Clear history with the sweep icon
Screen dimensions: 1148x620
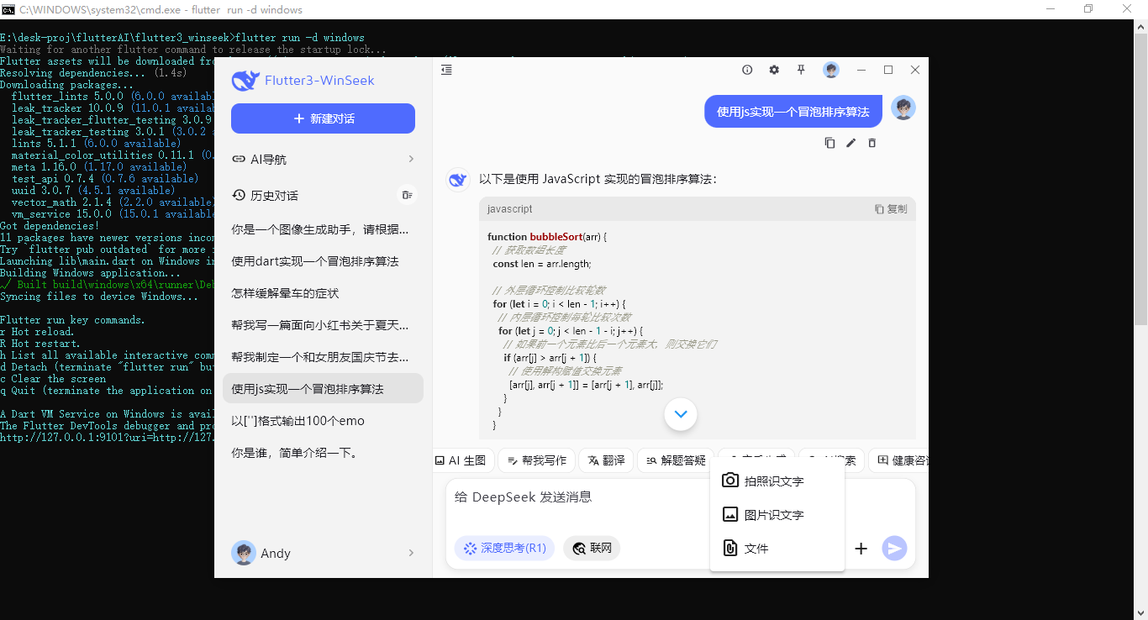407,195
